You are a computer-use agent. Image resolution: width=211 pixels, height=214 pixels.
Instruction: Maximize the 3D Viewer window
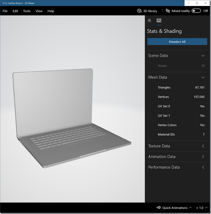tap(197, 3)
